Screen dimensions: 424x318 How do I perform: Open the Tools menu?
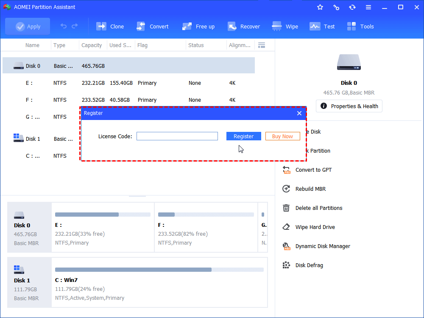(x=360, y=26)
